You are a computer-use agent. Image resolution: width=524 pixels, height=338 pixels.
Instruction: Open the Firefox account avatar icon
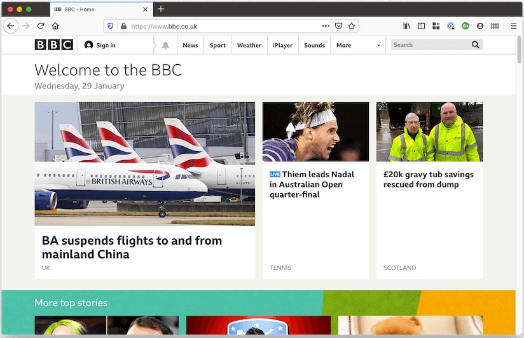pyautogui.click(x=480, y=25)
